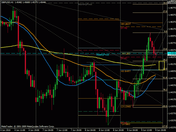Select the D1 R1 resistance label
This screenshot has width=176, height=132.
[124, 58]
